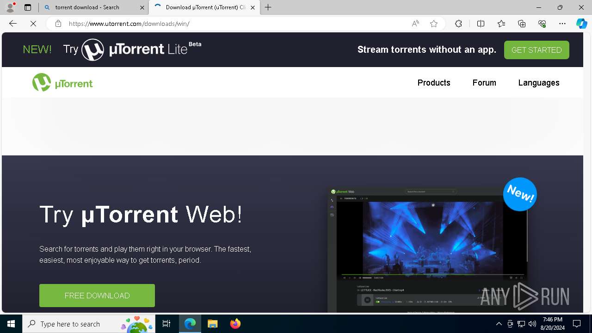This screenshot has width=592, height=333.
Task: Open the notification center icon
Action: 577,324
